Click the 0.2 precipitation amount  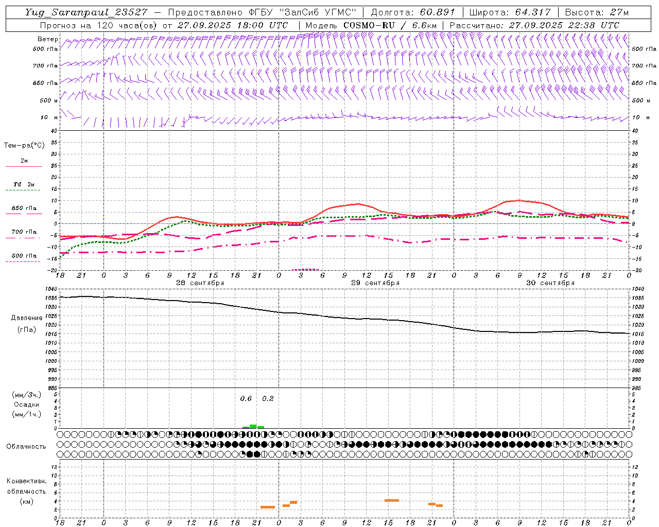tap(268, 399)
